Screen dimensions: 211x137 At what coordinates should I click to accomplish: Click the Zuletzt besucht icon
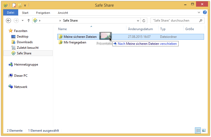tap(13, 47)
